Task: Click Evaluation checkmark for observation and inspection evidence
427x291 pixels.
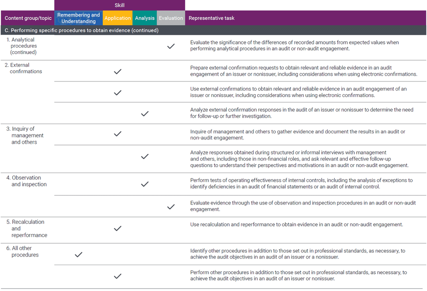Action: (171, 206)
